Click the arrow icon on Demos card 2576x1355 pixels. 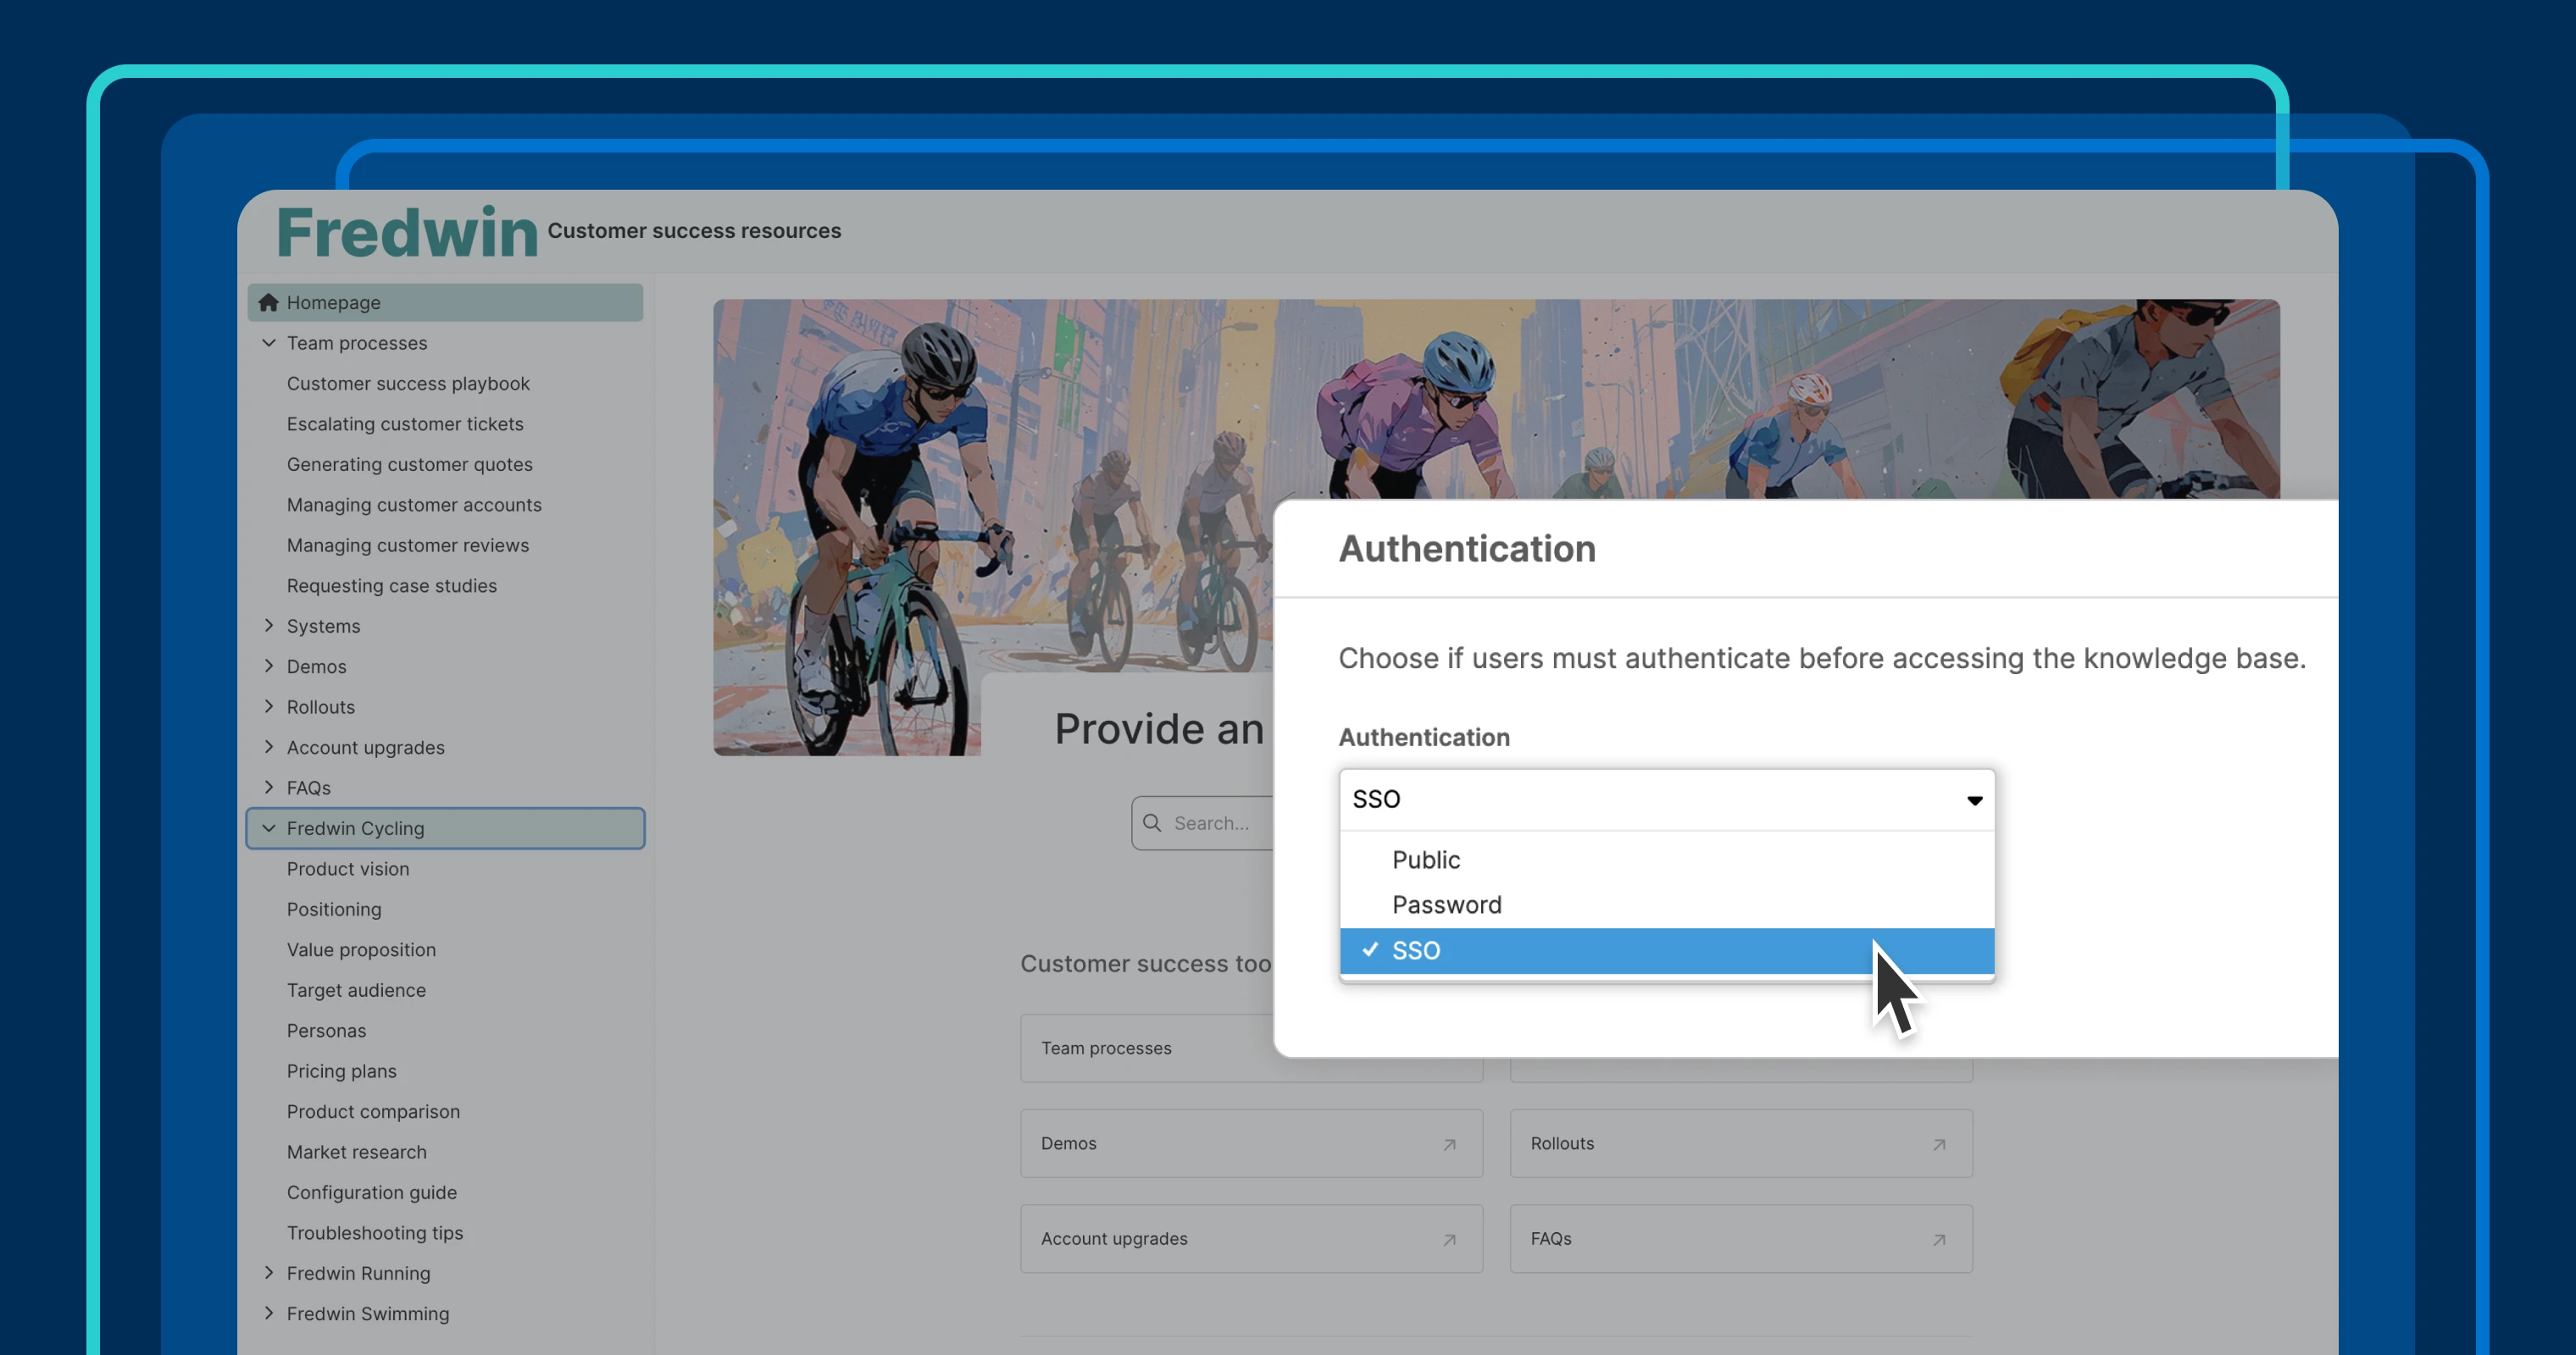point(1449,1144)
